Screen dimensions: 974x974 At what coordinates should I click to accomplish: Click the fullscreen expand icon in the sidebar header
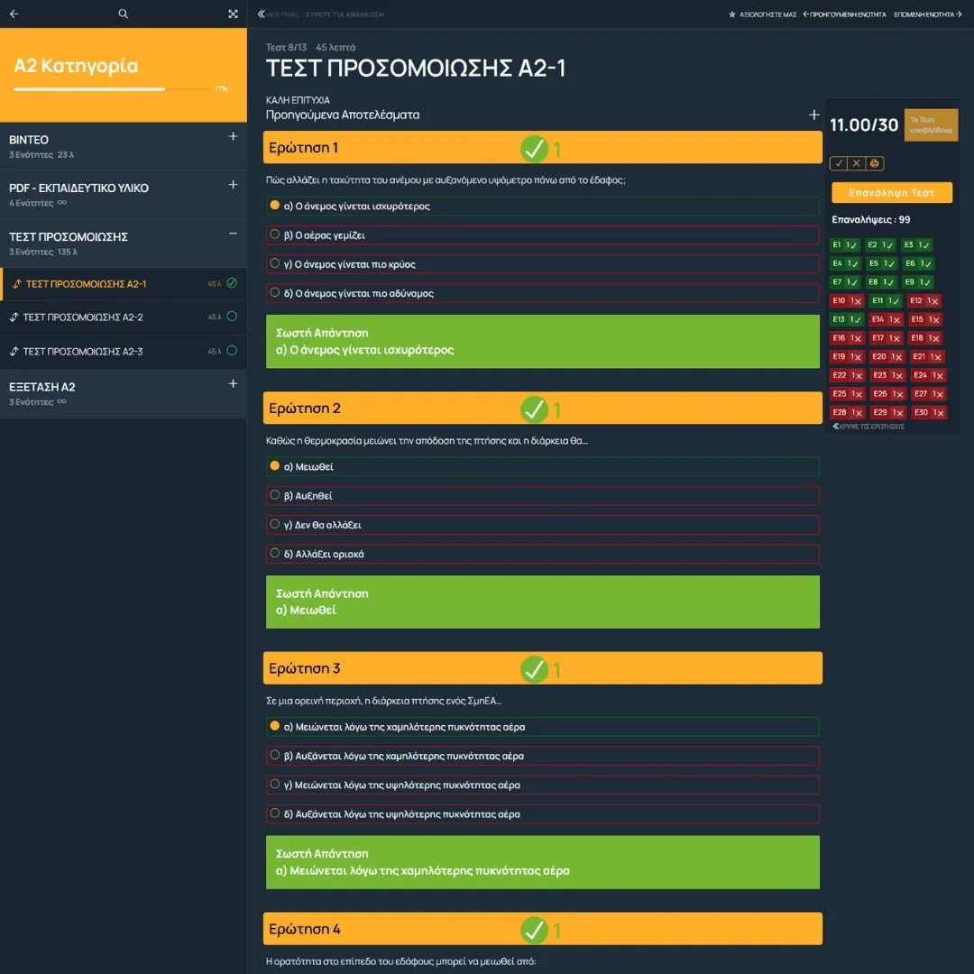click(233, 14)
